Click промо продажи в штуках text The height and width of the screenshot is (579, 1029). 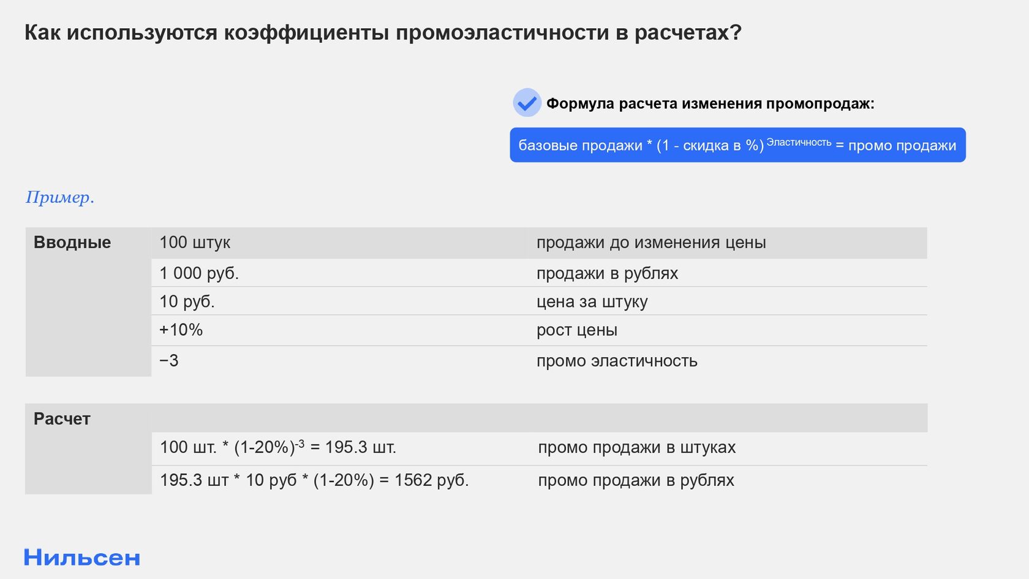tap(637, 447)
